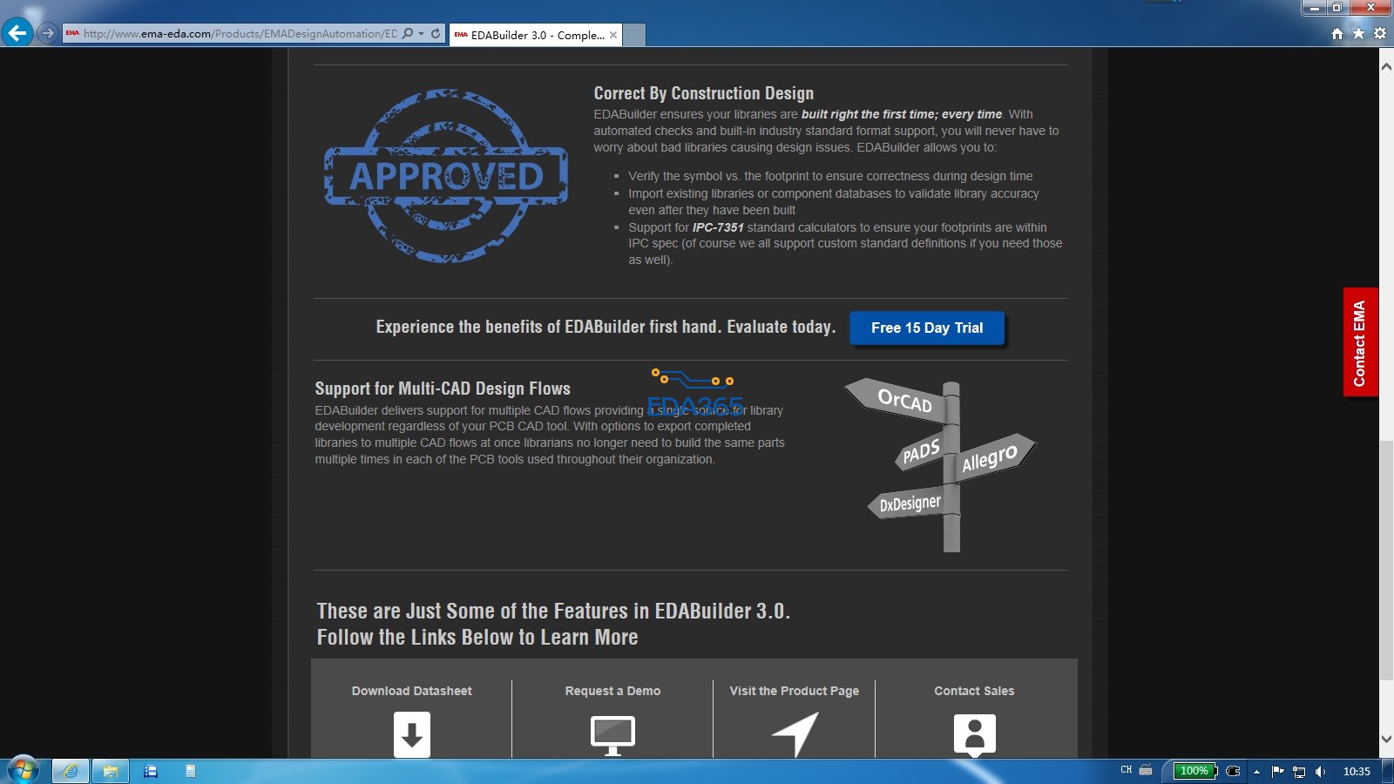This screenshot has width=1394, height=784.
Task: Click the browser Forward arrow
Action: pos(48,33)
